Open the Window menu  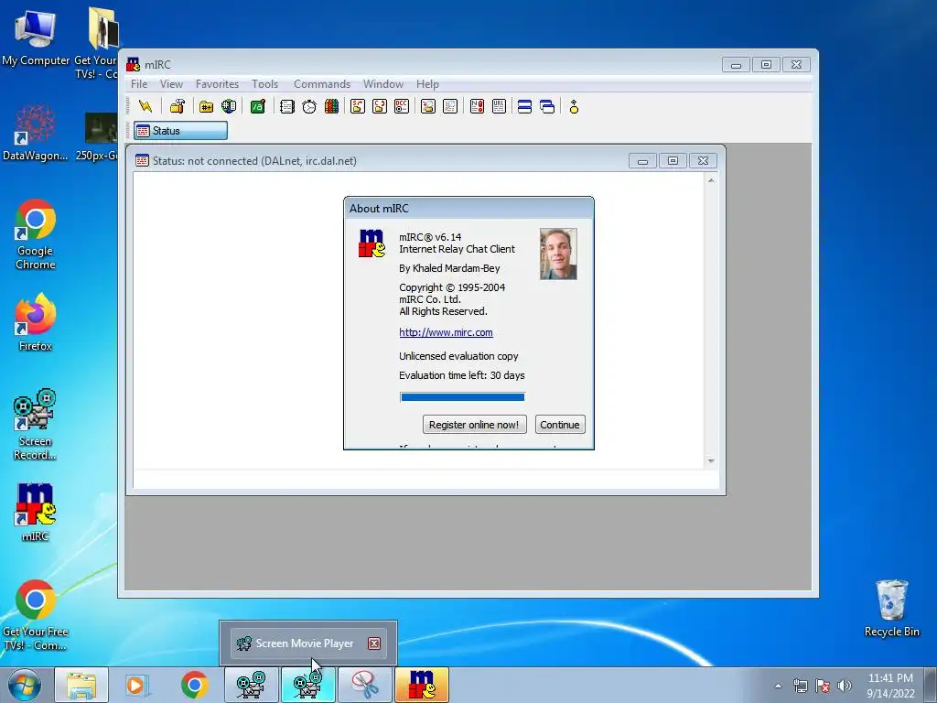[383, 83]
